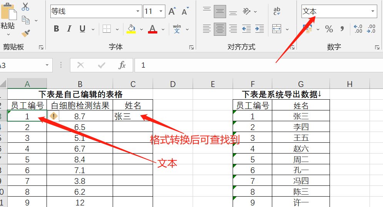
Task: Expand the underline style arrow
Action: (x=93, y=29)
